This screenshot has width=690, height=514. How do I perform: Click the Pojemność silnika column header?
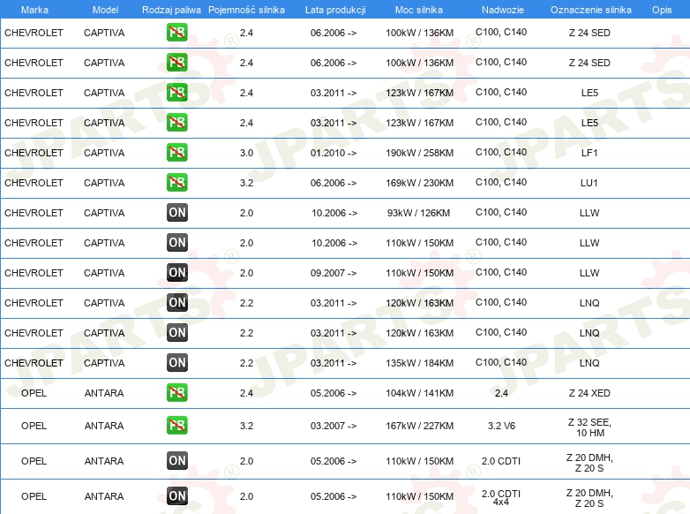246,9
